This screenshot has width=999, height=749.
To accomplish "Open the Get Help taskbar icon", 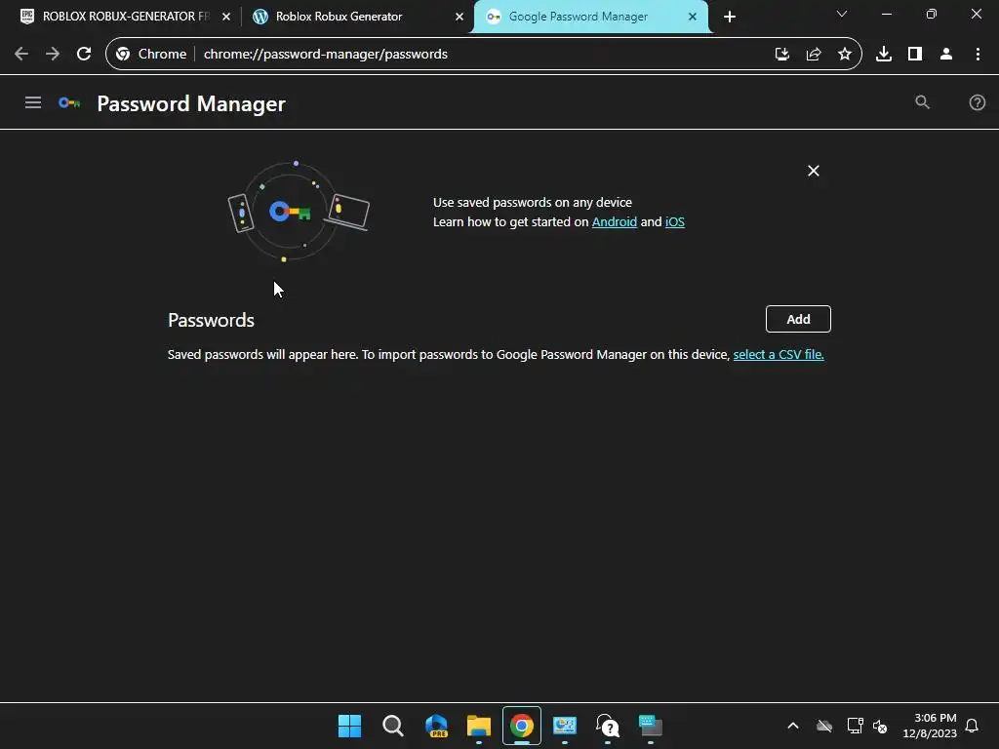I will tap(607, 726).
